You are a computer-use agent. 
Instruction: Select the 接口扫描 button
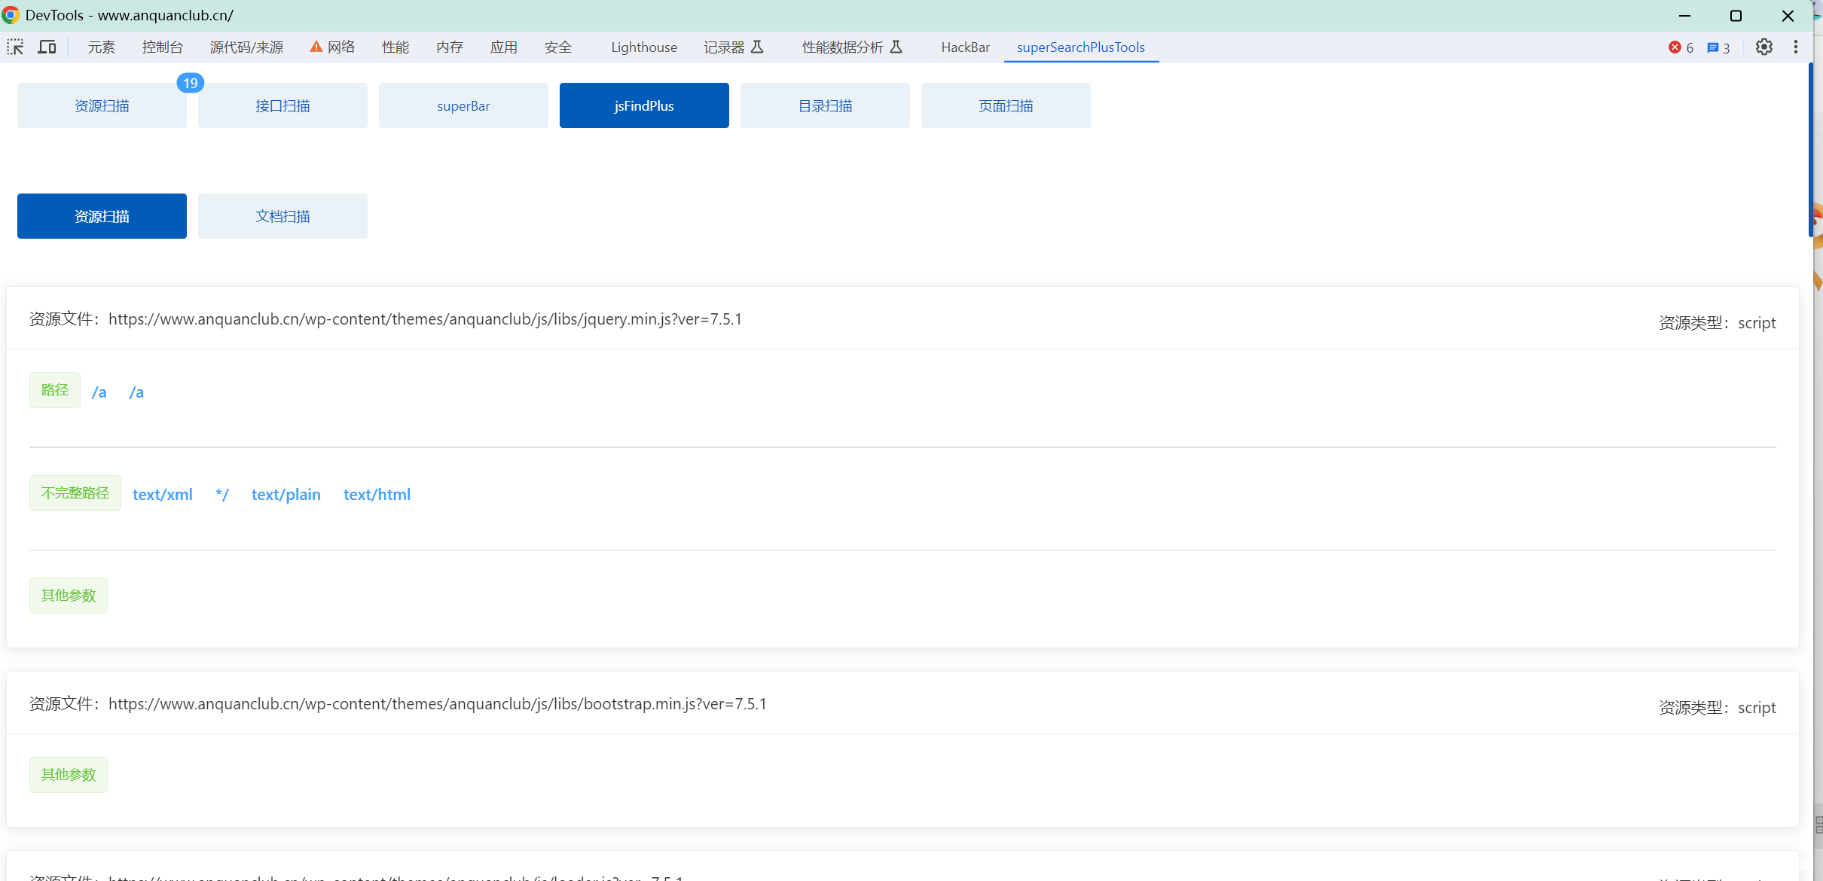[x=282, y=105]
